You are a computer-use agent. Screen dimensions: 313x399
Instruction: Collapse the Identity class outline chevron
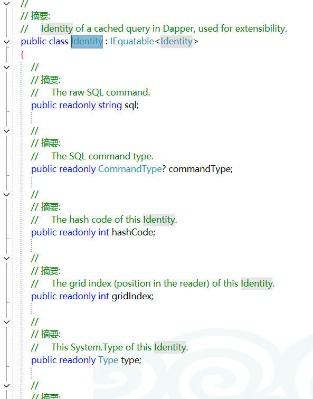pos(7,42)
